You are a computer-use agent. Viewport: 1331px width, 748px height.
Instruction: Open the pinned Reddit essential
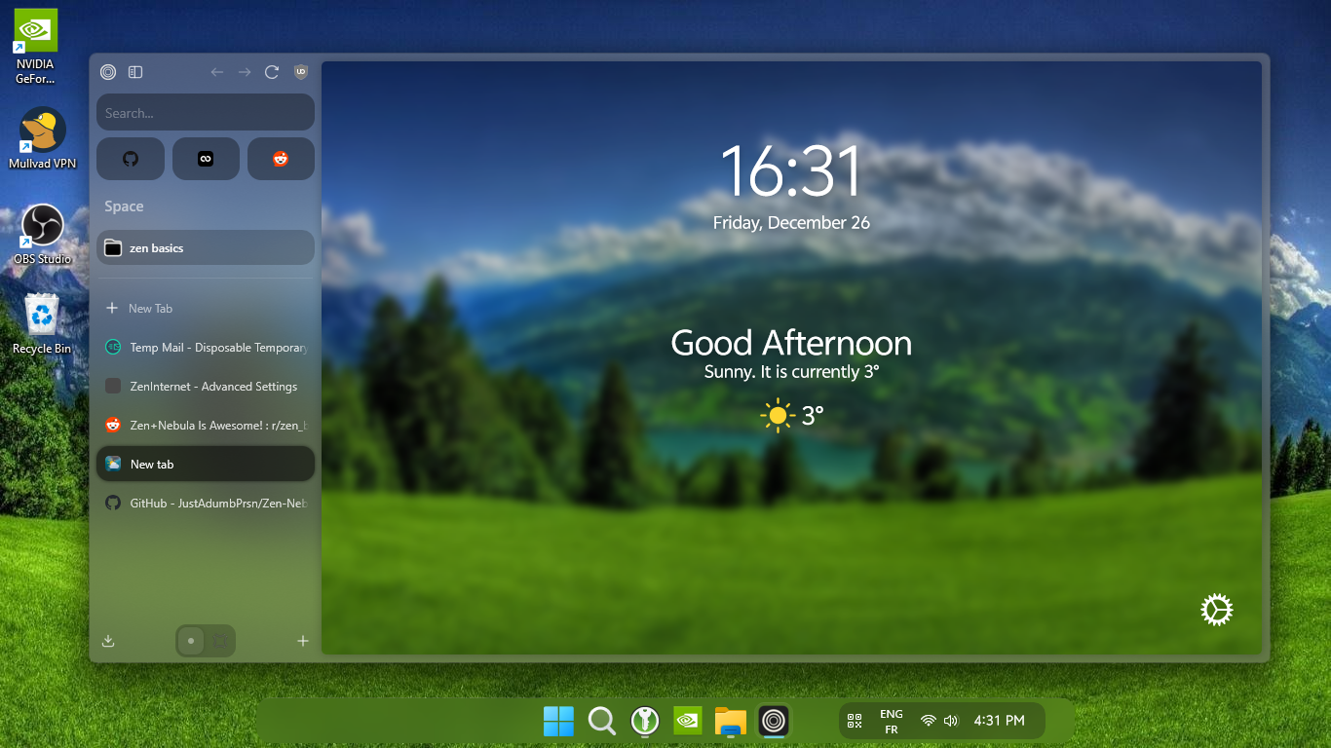click(281, 159)
